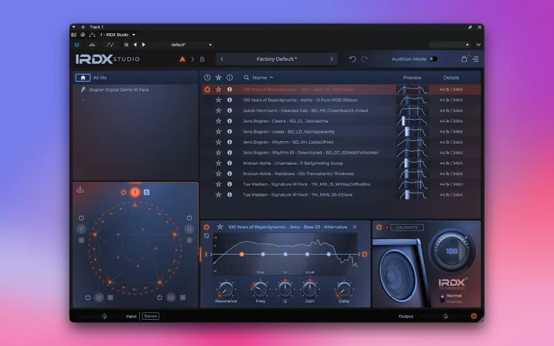Open the 'default*' host preset dropdown
The height and width of the screenshot is (346, 554).
coord(191,45)
